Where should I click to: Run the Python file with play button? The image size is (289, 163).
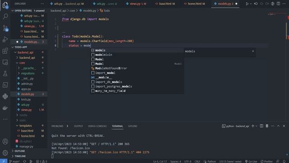247,4
